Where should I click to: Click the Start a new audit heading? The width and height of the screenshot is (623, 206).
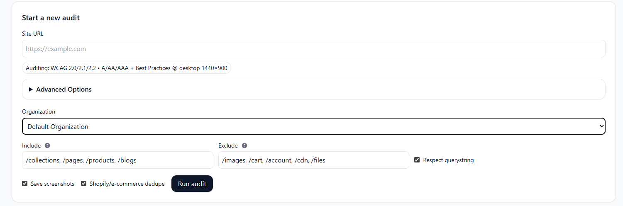51,18
